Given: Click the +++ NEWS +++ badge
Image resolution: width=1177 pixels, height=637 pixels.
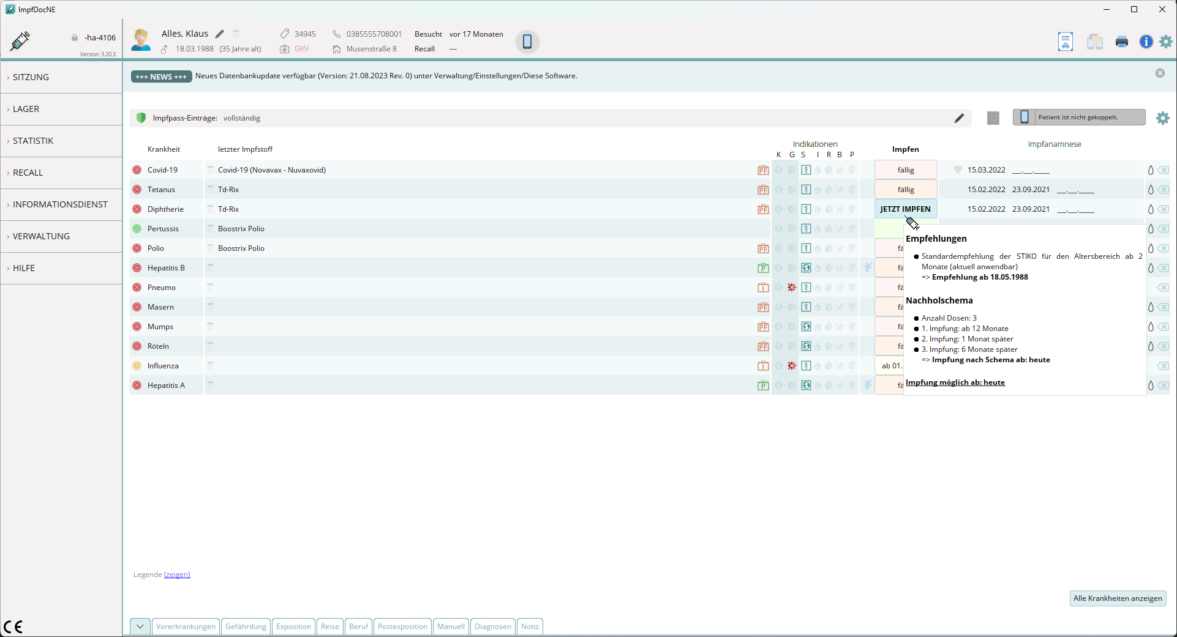Looking at the screenshot, I should coord(161,76).
